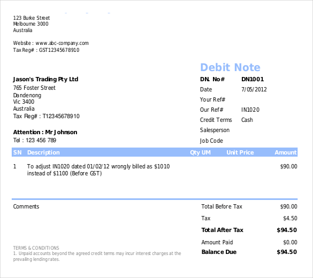Click 'Melbourne 3000' address line

pyautogui.click(x=30, y=24)
